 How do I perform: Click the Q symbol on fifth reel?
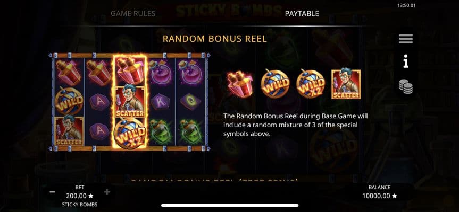[x=190, y=101]
